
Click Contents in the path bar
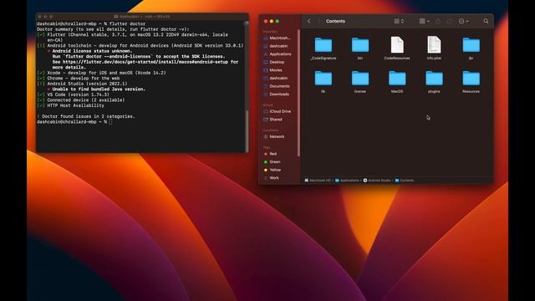tap(405, 181)
